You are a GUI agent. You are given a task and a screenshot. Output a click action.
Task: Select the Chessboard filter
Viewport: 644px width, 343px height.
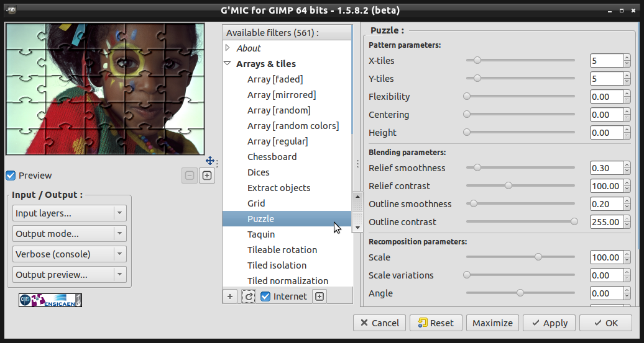[x=272, y=157]
